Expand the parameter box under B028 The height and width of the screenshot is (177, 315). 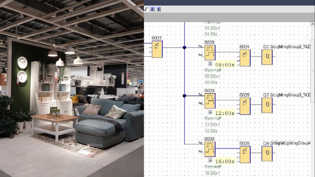210,64
